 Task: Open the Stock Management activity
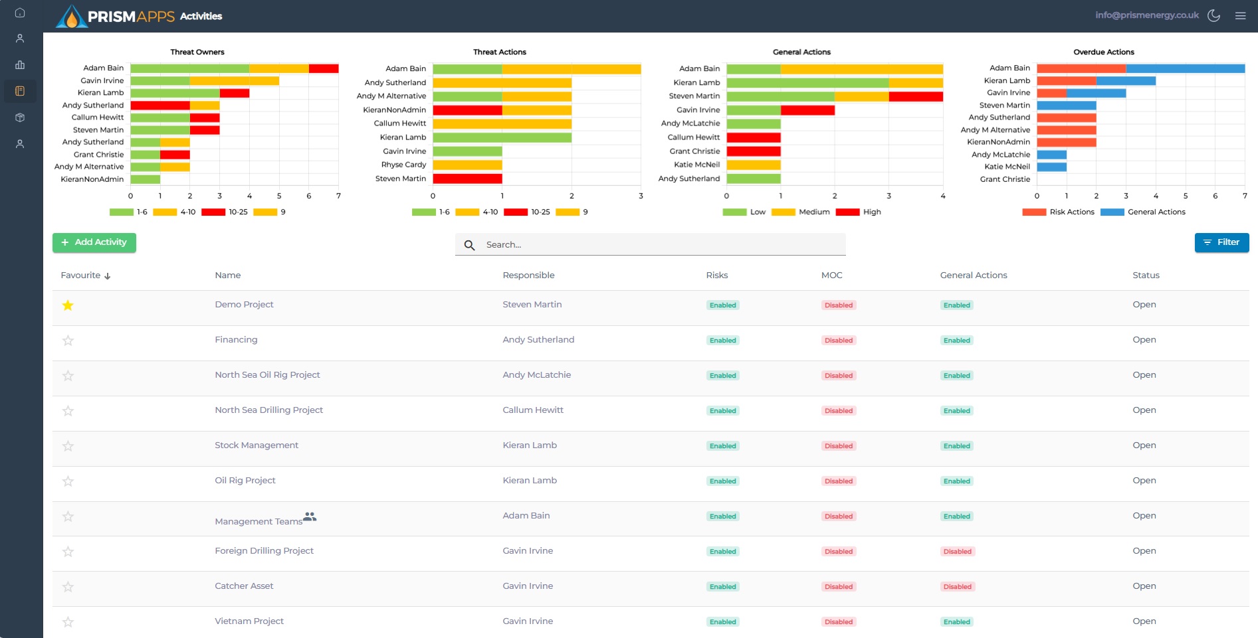tap(257, 445)
